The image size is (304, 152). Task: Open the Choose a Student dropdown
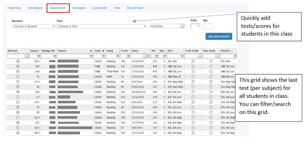[x=33, y=26]
